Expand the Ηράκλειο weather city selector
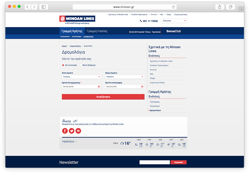 coord(69,141)
